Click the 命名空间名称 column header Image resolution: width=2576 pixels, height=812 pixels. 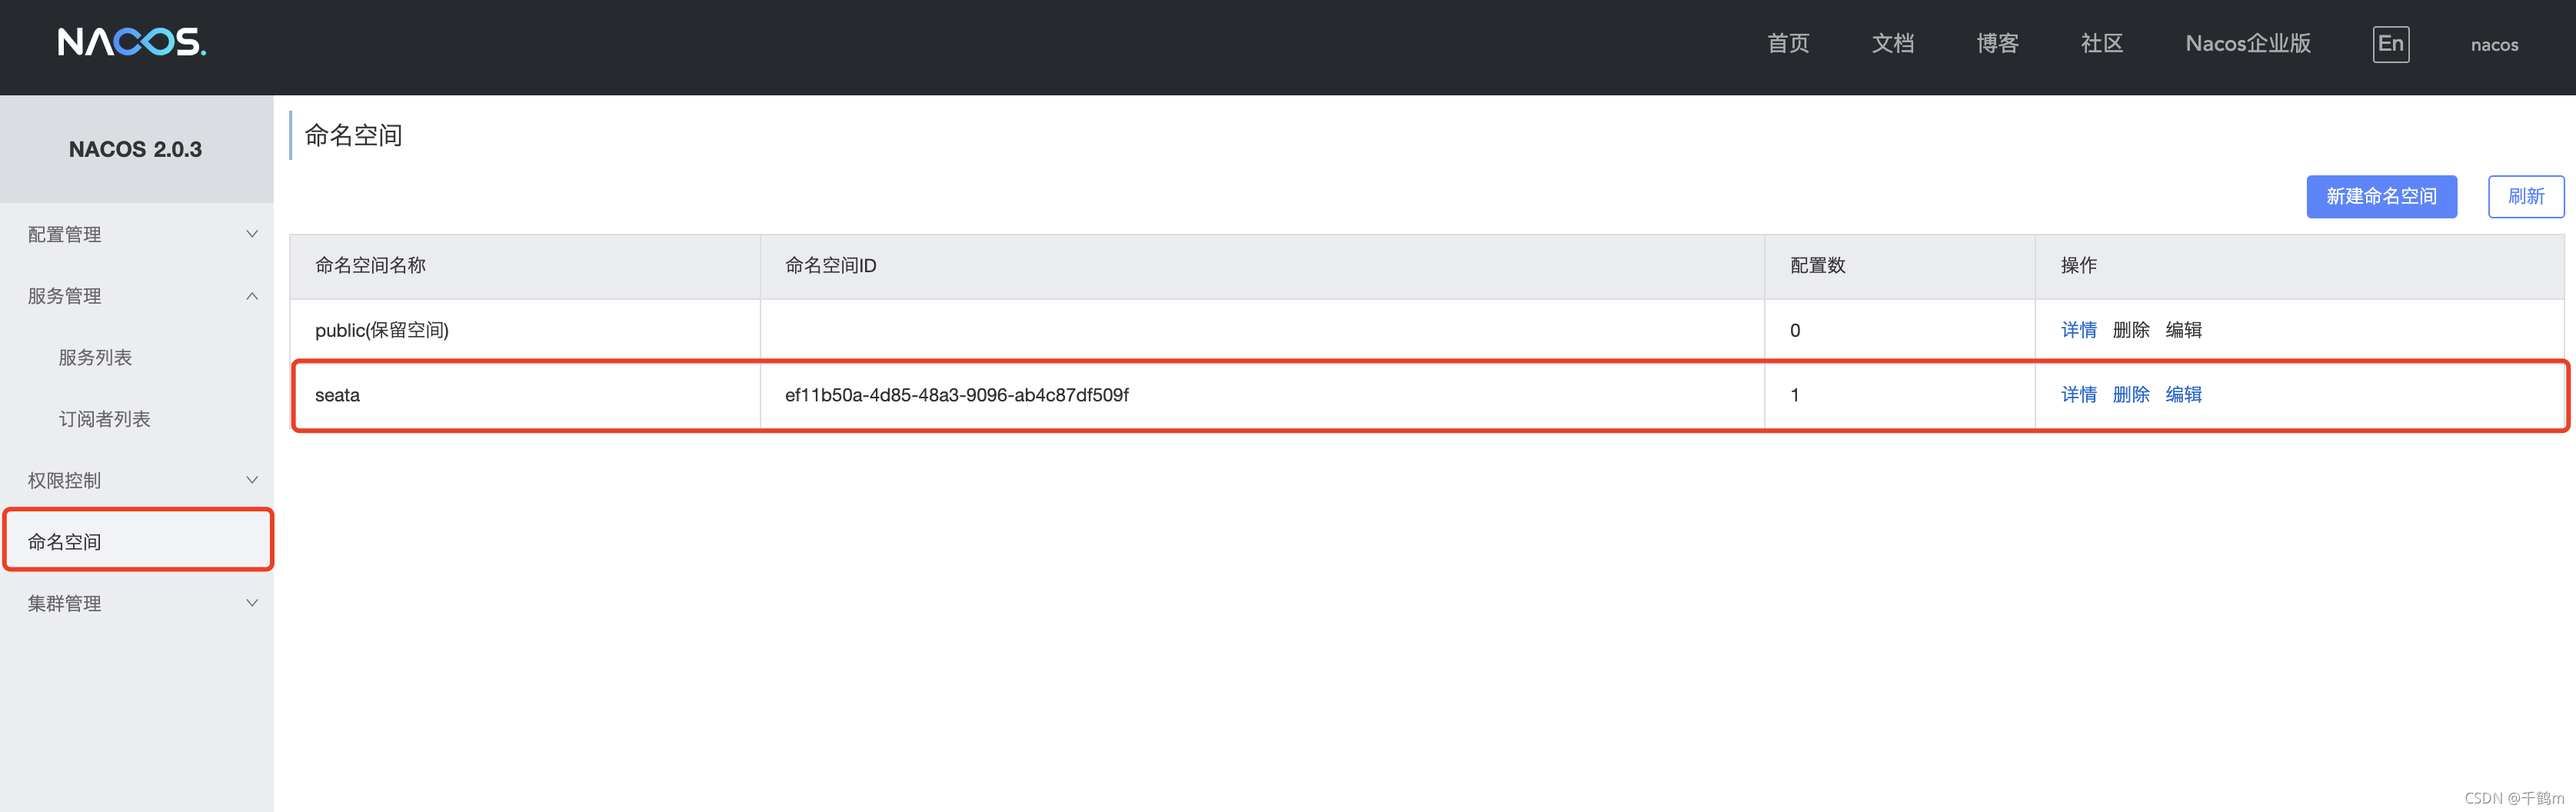(525, 266)
